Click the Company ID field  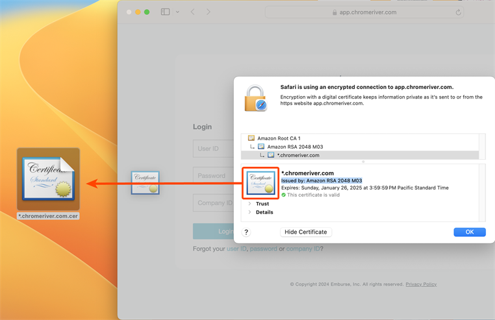tap(214, 203)
